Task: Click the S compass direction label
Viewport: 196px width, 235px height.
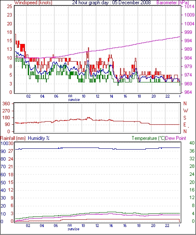Action: pyautogui.click(x=185, y=118)
